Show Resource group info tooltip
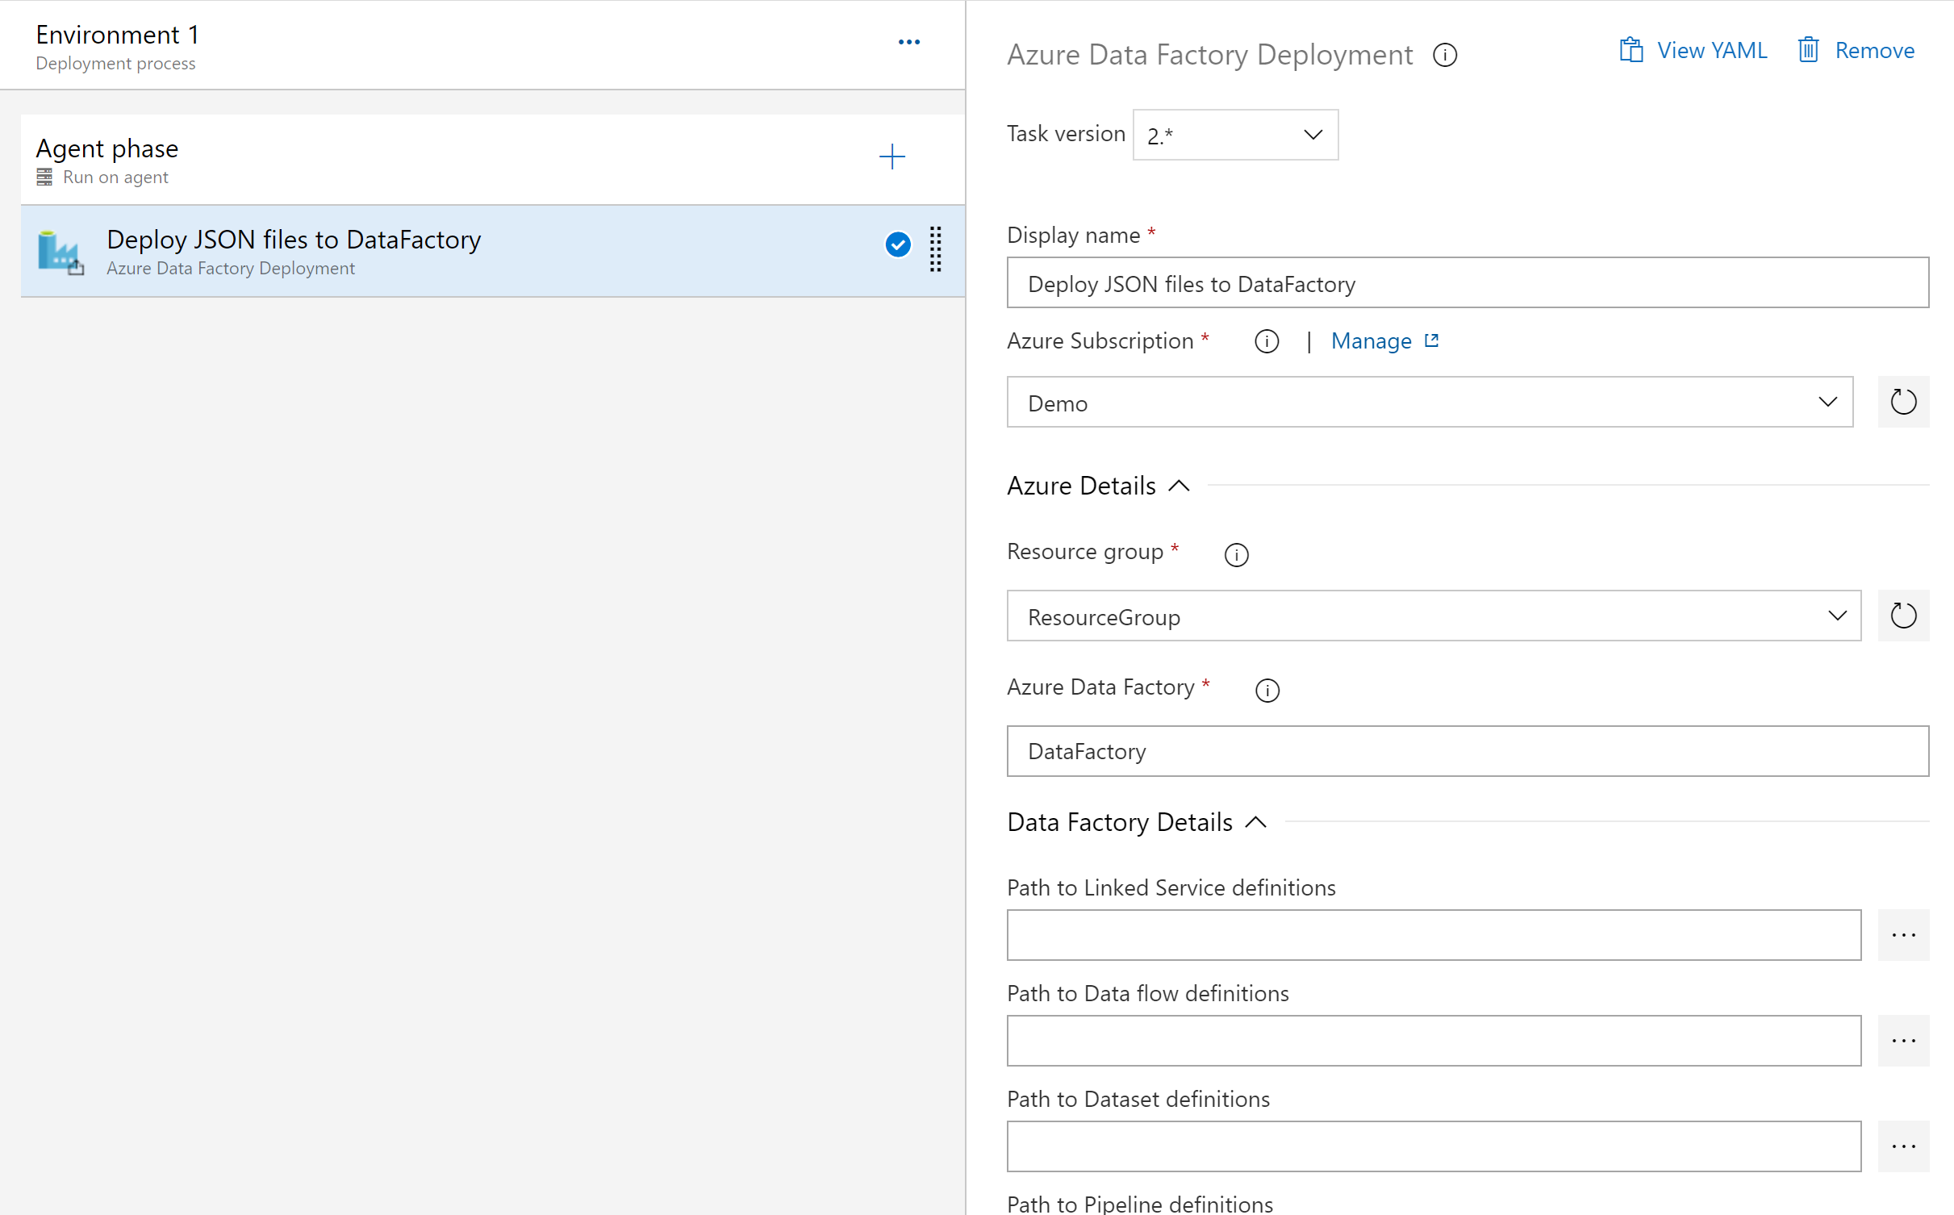This screenshot has width=1954, height=1215. pos(1236,554)
